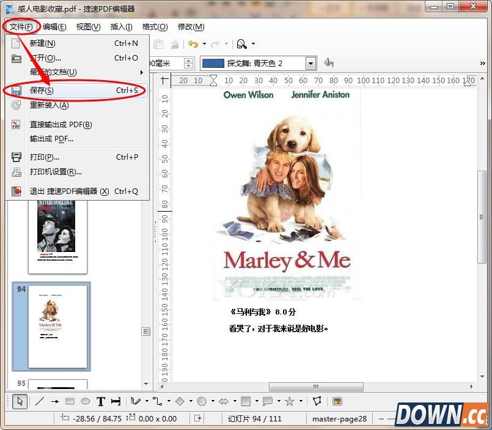492x430 pixels.
Task: Click the line width spinner arrows
Action: coord(189,63)
